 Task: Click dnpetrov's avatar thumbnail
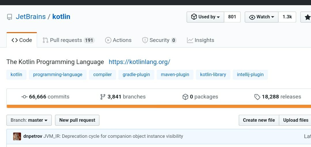(17, 136)
